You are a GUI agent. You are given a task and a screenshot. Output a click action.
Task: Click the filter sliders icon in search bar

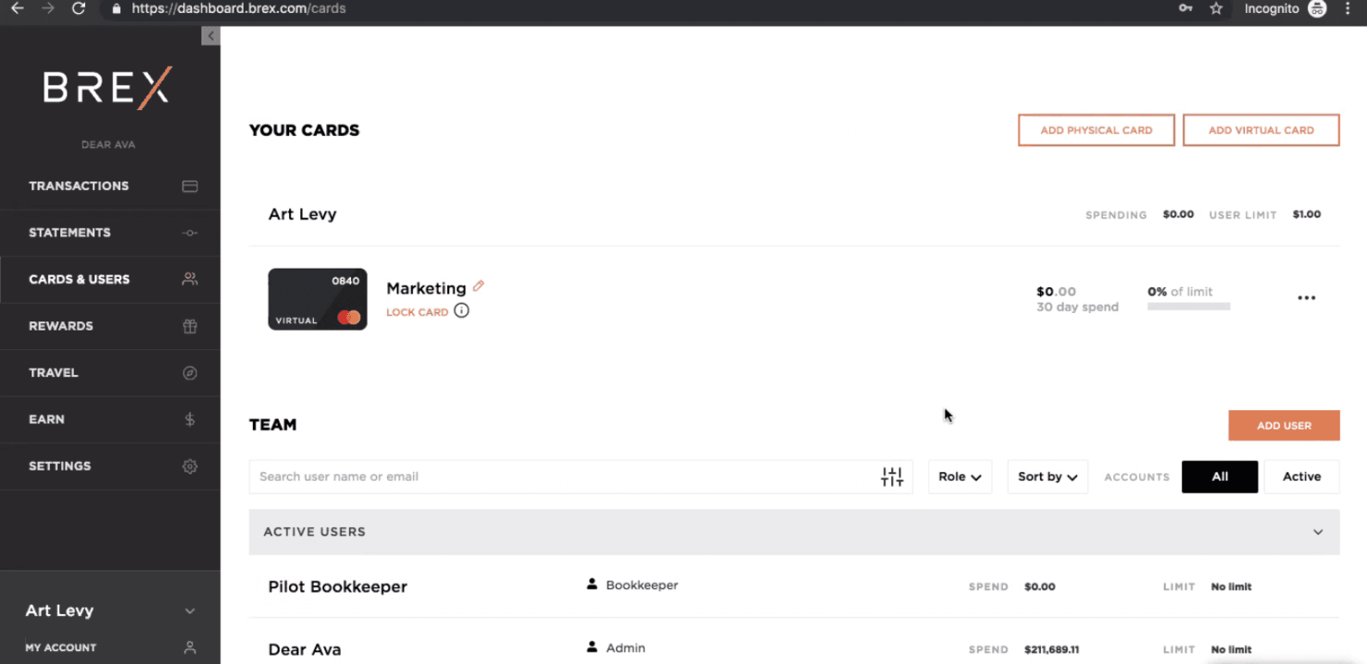tap(891, 477)
